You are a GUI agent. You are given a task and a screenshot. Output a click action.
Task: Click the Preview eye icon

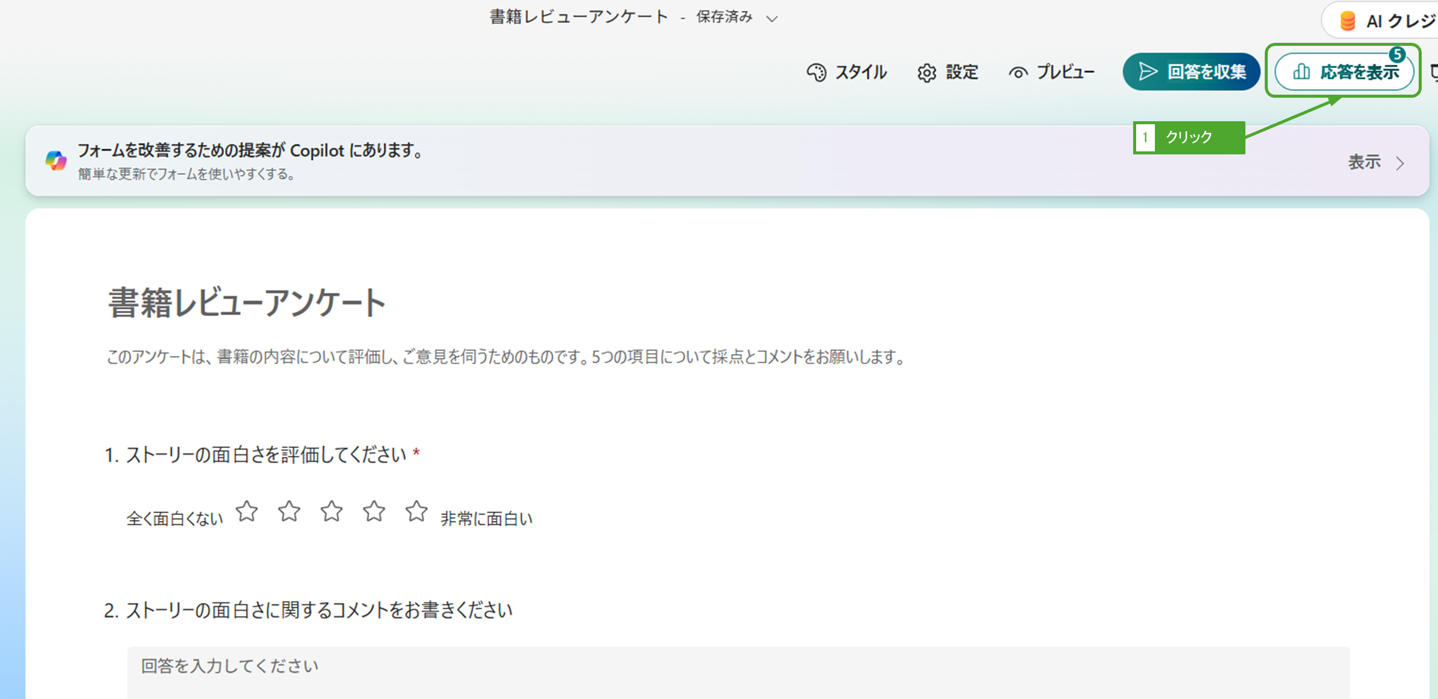pos(1018,73)
